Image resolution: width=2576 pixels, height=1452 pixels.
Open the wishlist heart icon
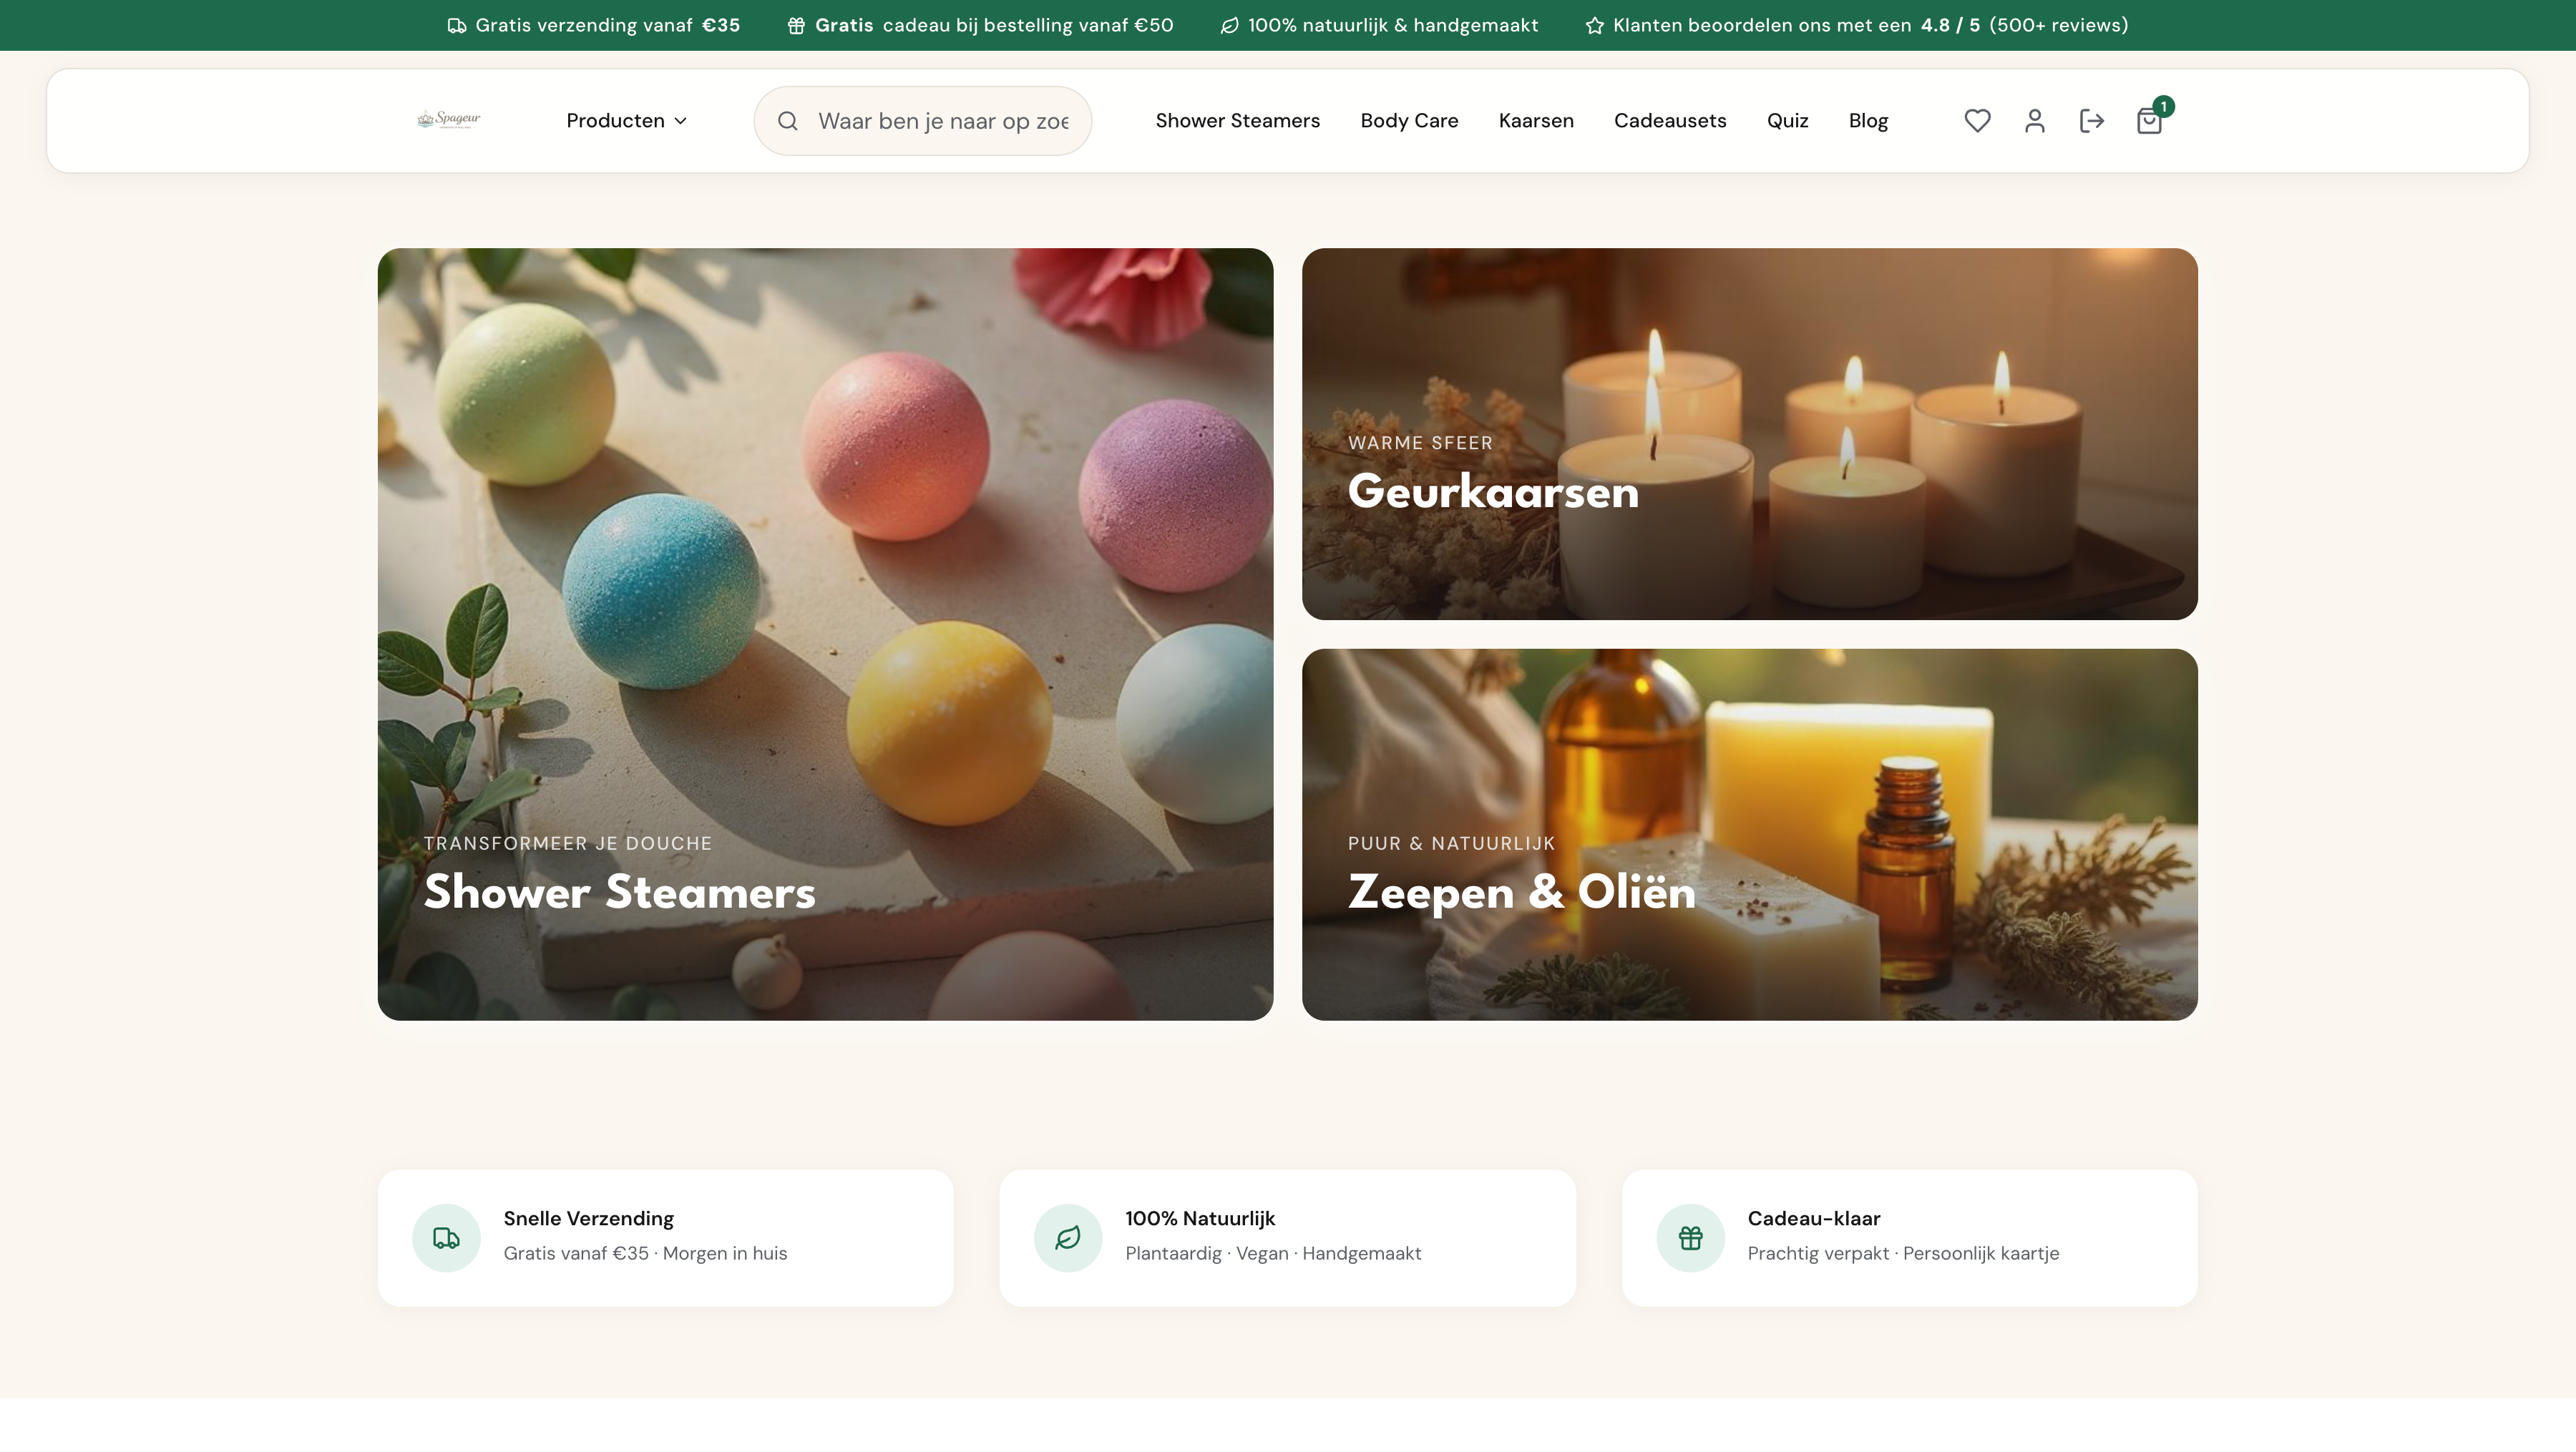click(x=1977, y=121)
